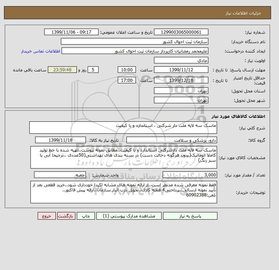Click the buyer notes text area with phone 60902388
The height and width of the screenshot is (270, 279).
[124, 192]
